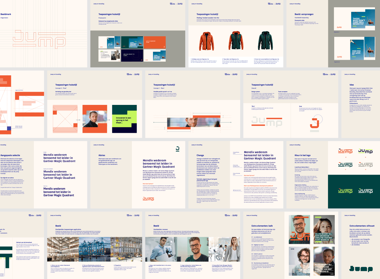
Task: Click the large gray Jump logo on Overall slide
Action: tap(267, 122)
